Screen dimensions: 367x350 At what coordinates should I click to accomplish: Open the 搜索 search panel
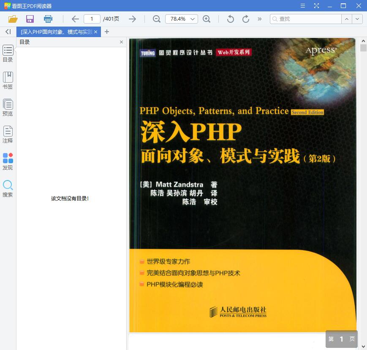pyautogui.click(x=8, y=188)
